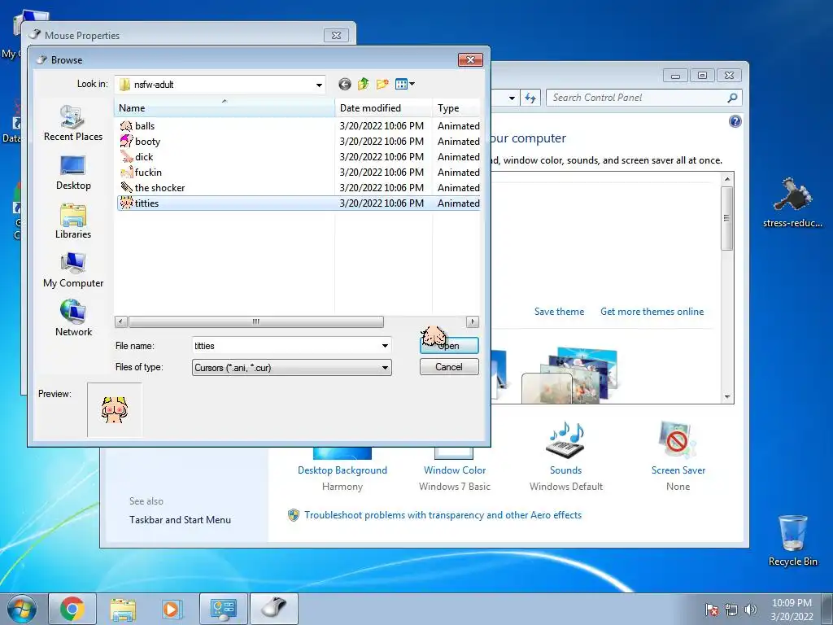Switch to Mouse Properties taskbar item
Viewport: 833px width, 625px height.
274,609
